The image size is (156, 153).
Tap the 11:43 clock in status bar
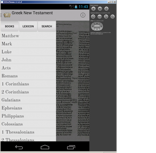pyautogui.click(x=83, y=7)
